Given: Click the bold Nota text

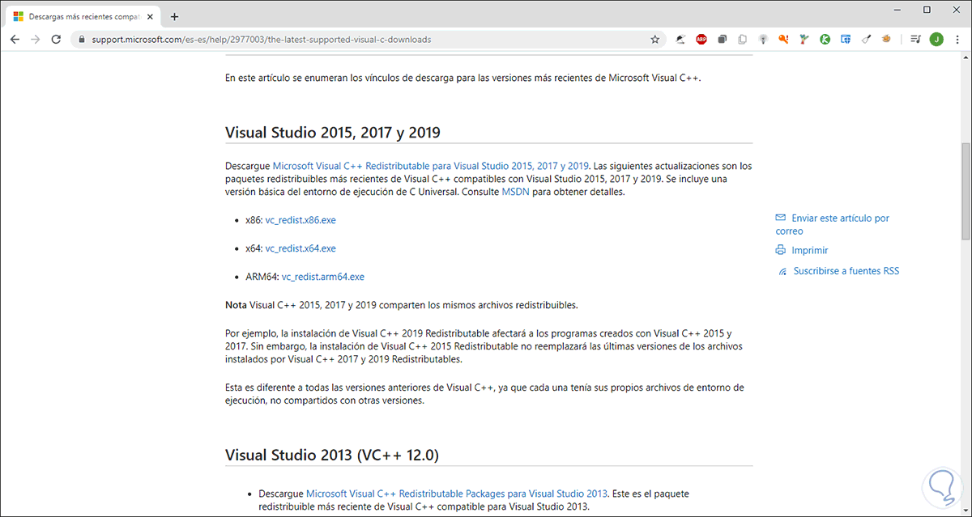Looking at the screenshot, I should click(236, 305).
